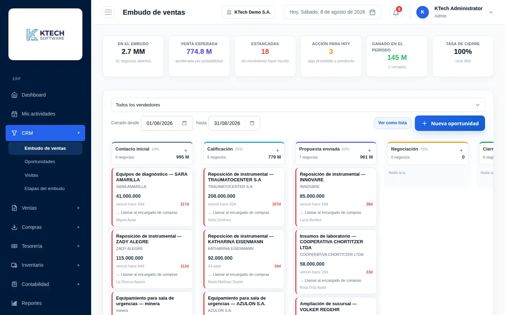
Task: Expand the Ventas menu arrow
Action: click(x=79, y=208)
